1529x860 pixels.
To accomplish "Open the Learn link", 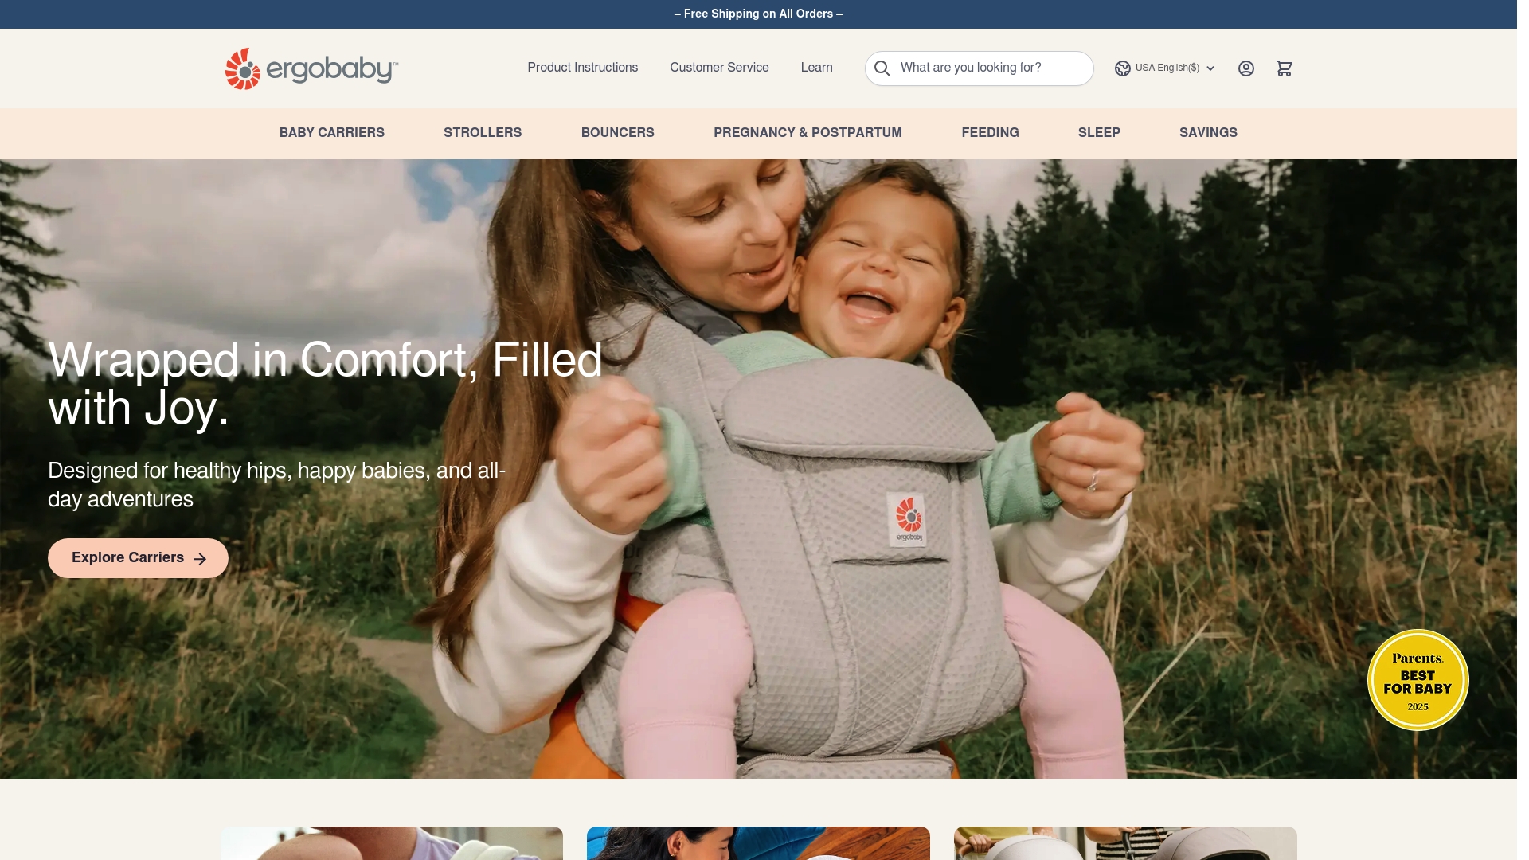I will click(x=817, y=68).
